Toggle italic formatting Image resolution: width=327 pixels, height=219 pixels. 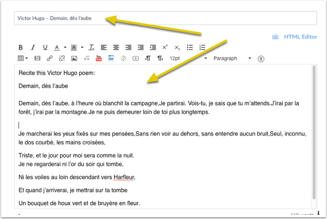click(x=33, y=47)
